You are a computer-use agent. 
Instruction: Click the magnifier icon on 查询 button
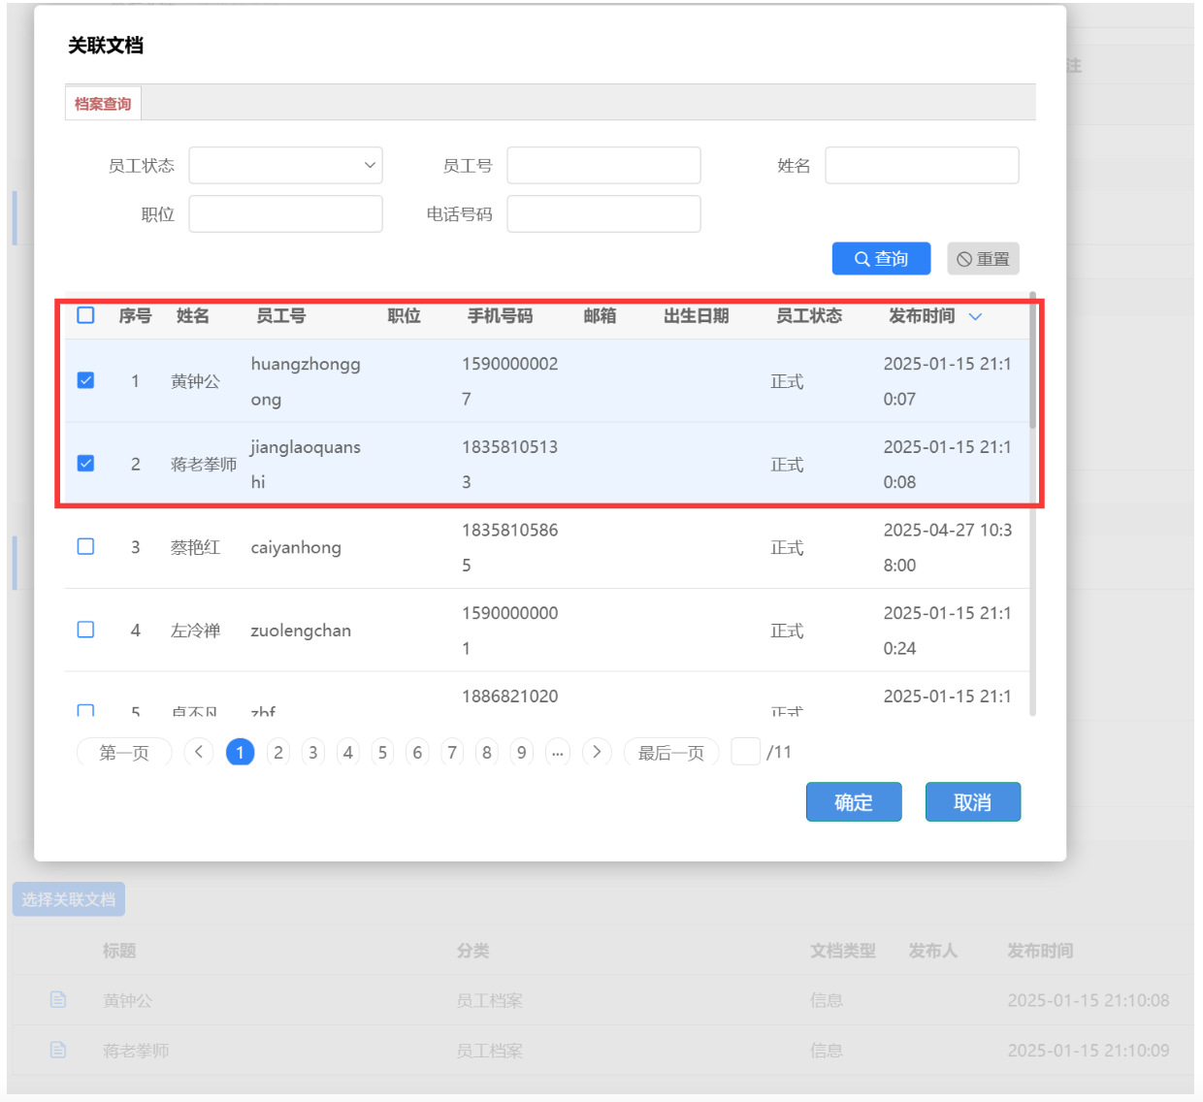click(x=862, y=259)
